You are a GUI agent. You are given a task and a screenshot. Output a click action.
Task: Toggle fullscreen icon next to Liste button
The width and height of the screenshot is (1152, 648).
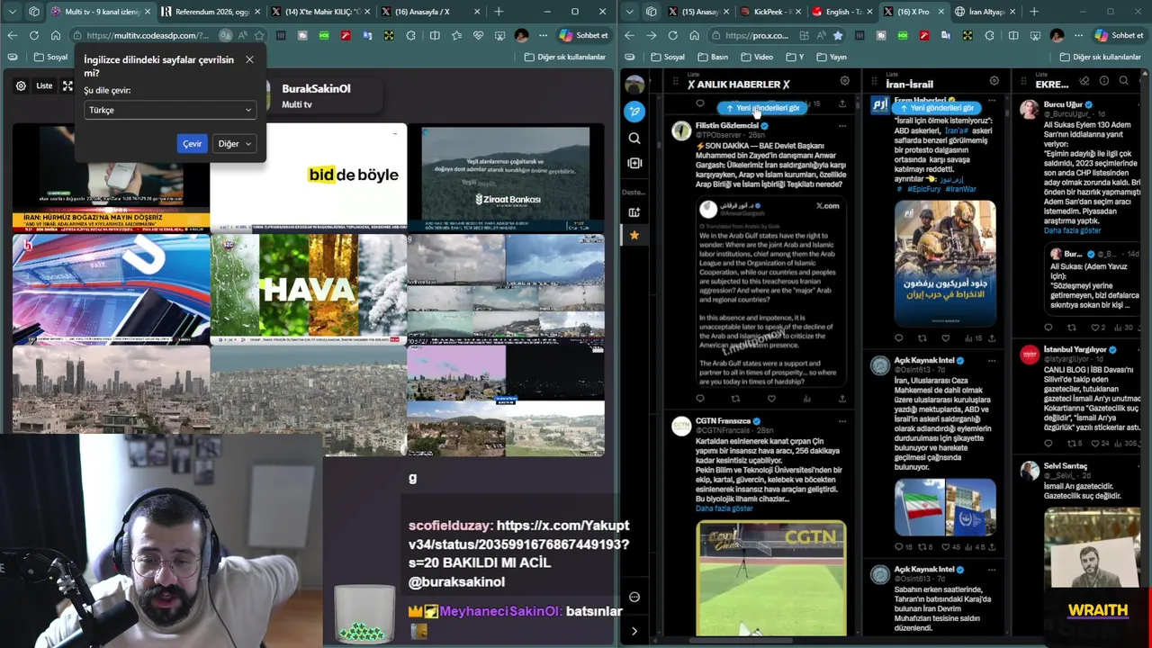(67, 85)
